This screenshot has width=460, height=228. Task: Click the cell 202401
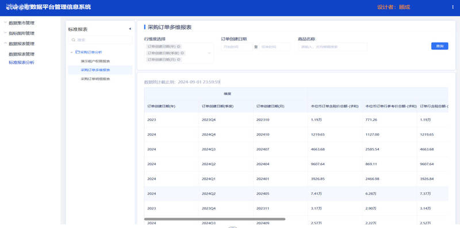[x=263, y=179]
